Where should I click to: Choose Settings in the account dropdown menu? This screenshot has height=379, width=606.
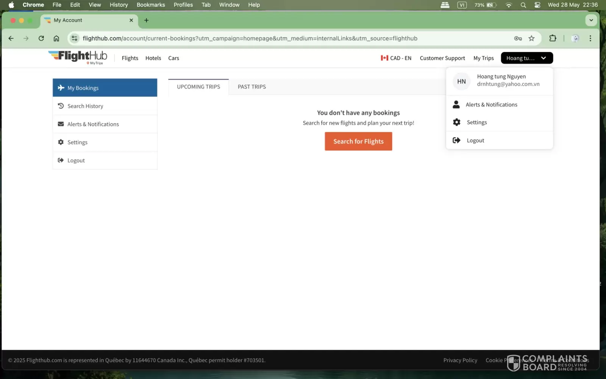[499, 122]
